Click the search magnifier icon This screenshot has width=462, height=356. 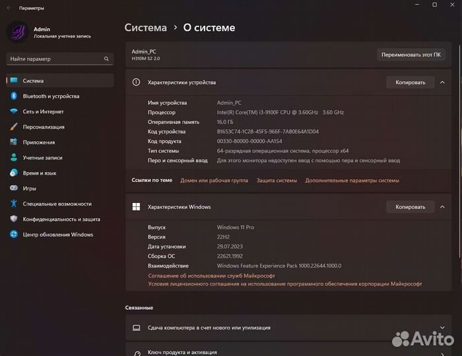(106, 59)
